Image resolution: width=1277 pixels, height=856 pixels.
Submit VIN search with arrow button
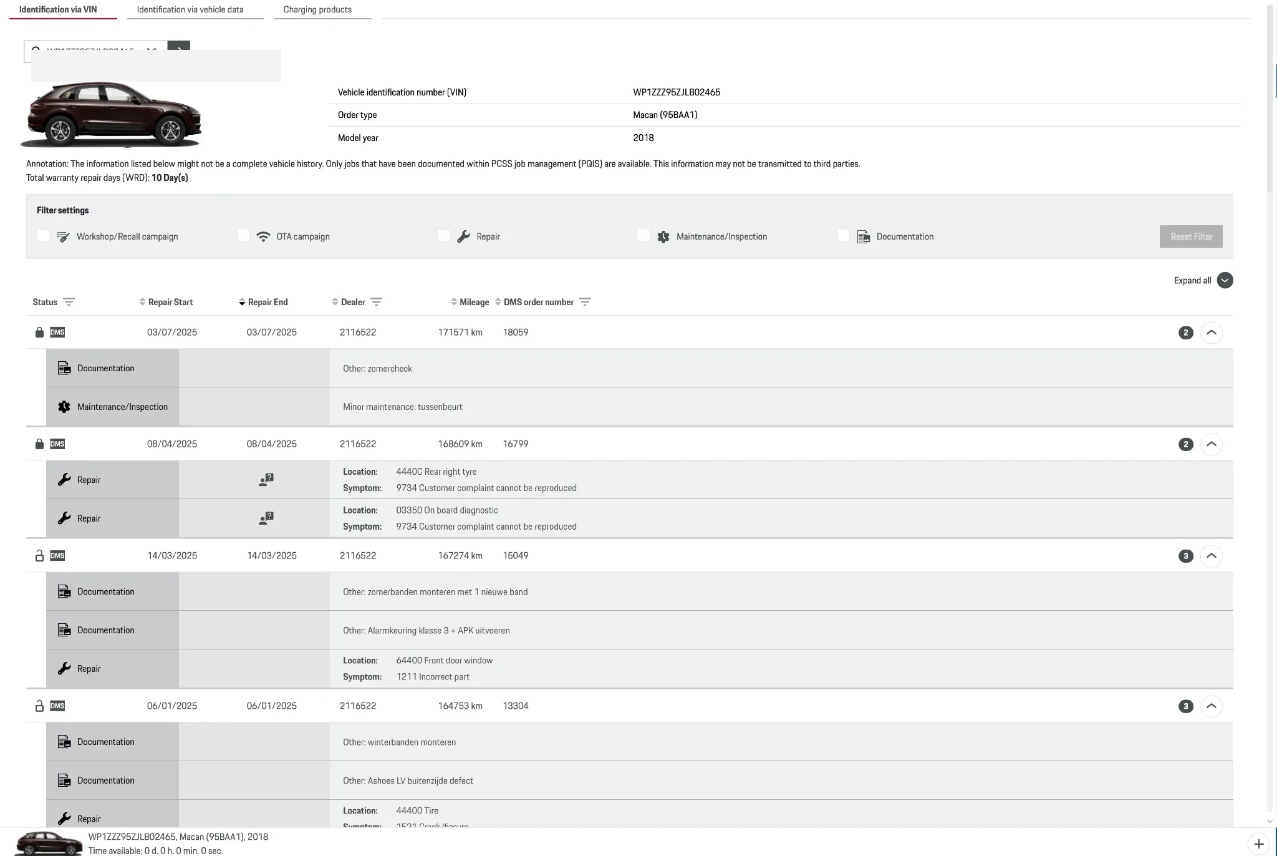[x=179, y=47]
